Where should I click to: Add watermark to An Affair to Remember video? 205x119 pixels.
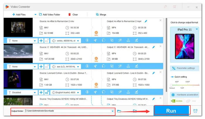coord(128,40)
